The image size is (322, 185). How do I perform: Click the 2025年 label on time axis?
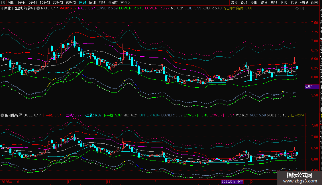coord(7,182)
